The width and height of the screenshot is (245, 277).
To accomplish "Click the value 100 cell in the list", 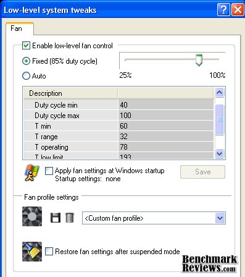I will coord(166,116).
